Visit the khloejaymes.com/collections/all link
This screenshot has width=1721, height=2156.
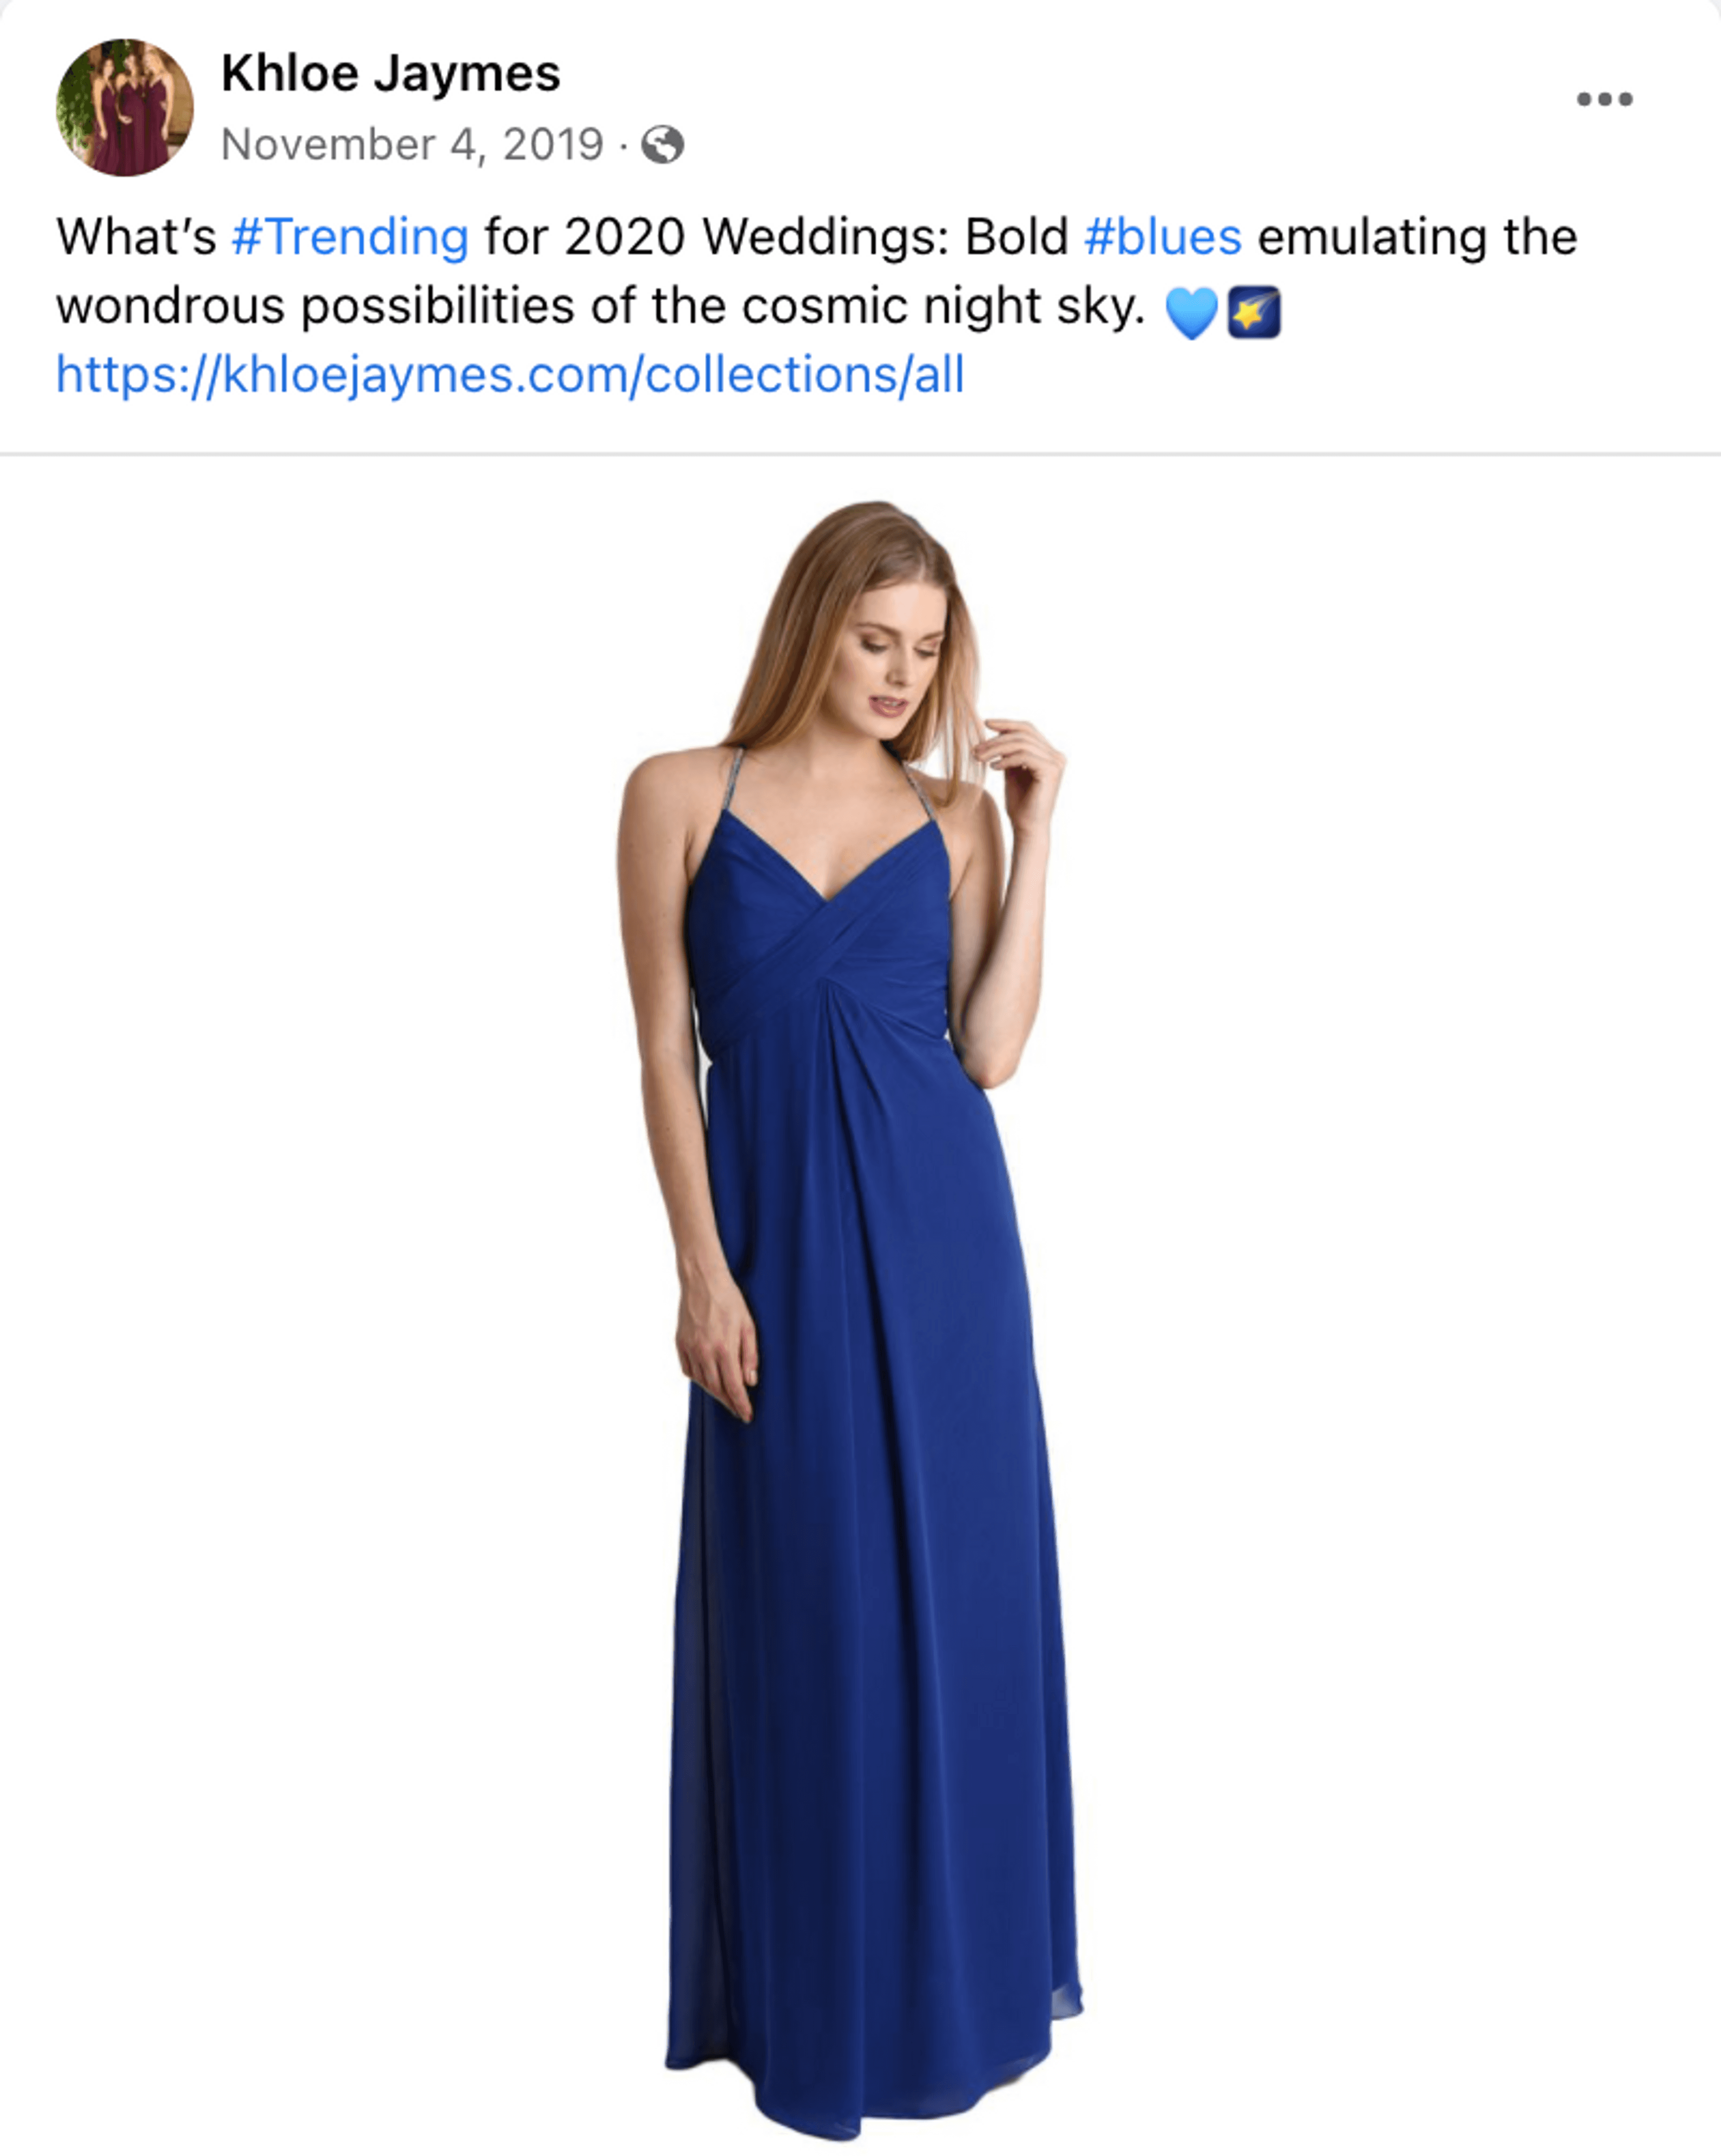[x=510, y=375]
